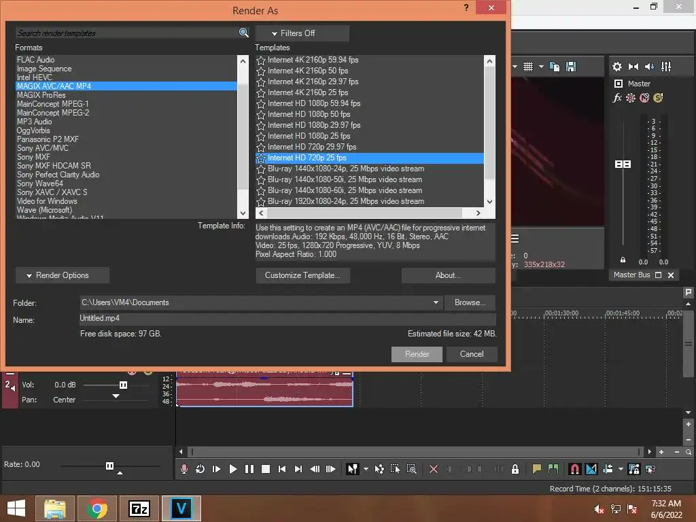Click the record microphone button in transport
The height and width of the screenshot is (522, 696).
[x=184, y=469]
